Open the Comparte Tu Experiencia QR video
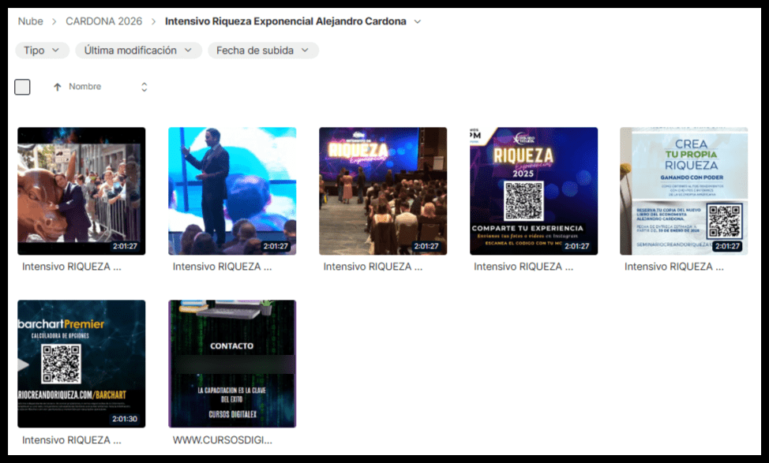 534,191
